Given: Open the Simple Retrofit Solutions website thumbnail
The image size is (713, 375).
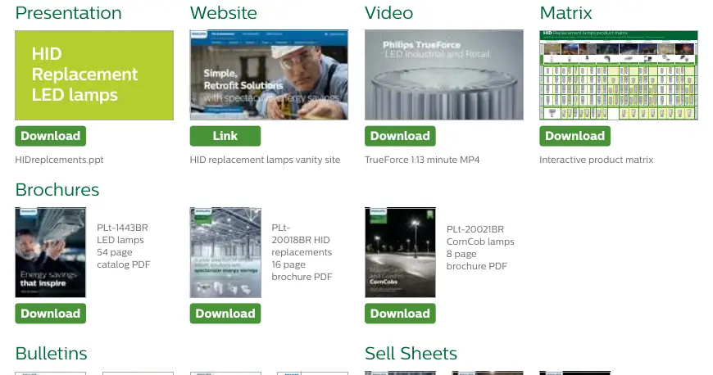Looking at the screenshot, I should click(x=269, y=75).
